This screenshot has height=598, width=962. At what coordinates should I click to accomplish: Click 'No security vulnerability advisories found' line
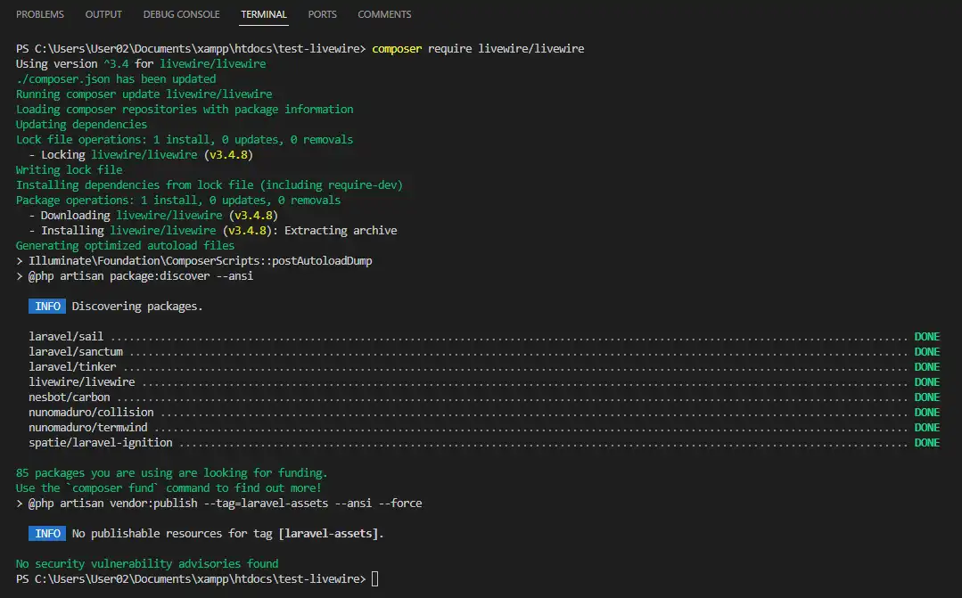pyautogui.click(x=147, y=563)
